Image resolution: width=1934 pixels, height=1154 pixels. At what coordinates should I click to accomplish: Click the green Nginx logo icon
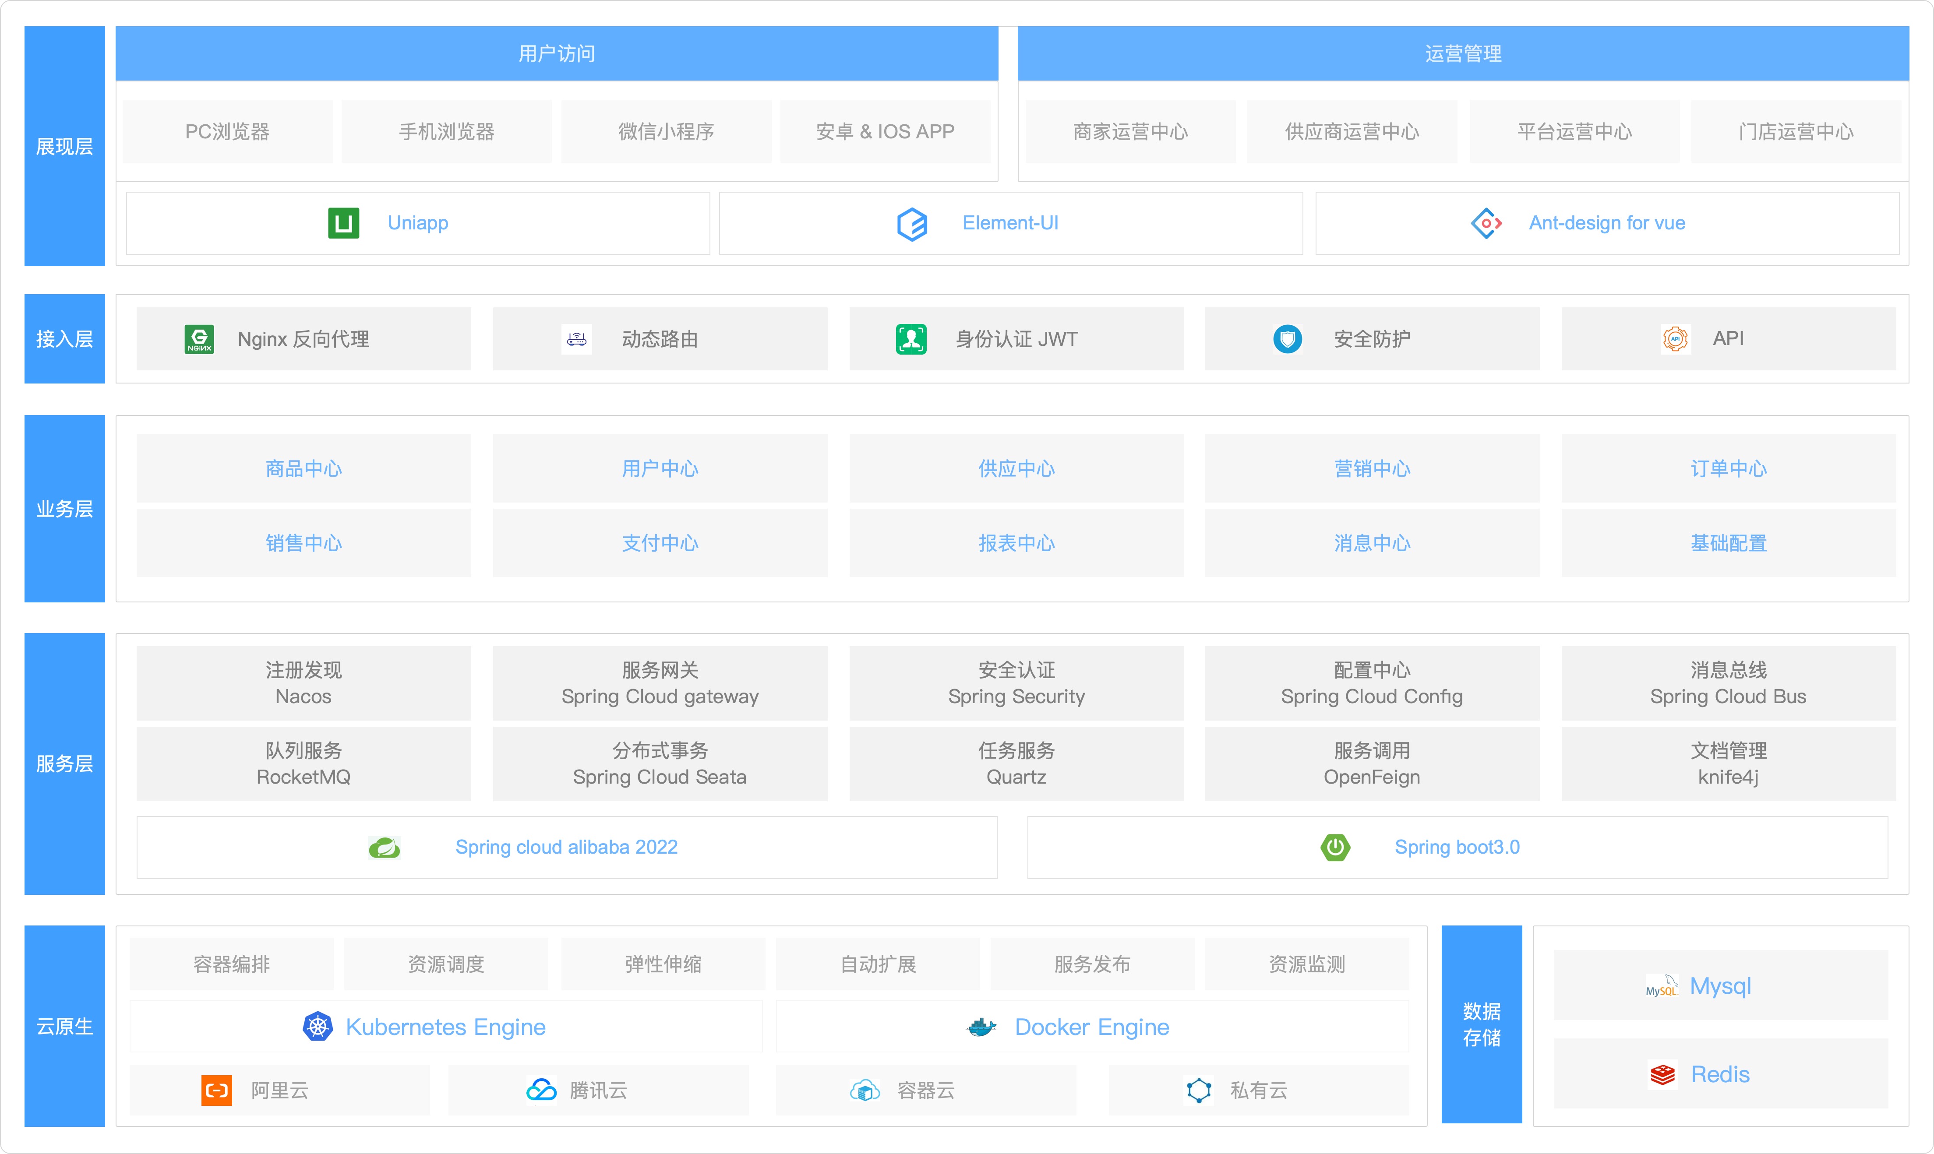coord(199,339)
